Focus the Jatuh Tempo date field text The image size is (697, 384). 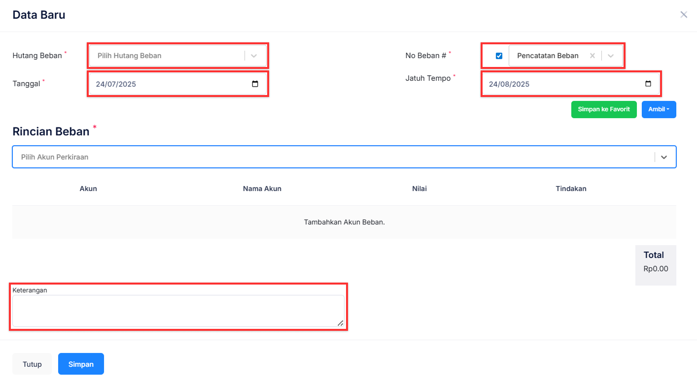pyautogui.click(x=509, y=84)
